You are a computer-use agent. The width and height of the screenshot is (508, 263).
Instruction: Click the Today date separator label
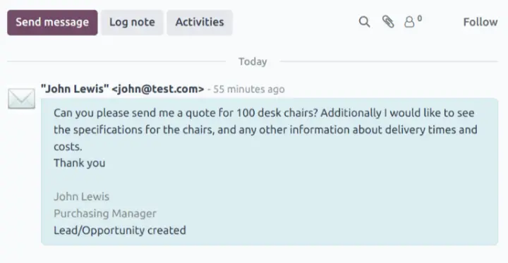pos(253,61)
